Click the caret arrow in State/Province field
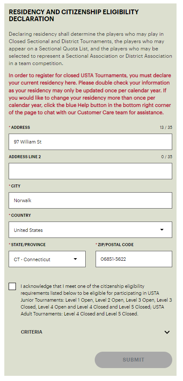The height and width of the screenshot is (381, 183). coord(75,259)
